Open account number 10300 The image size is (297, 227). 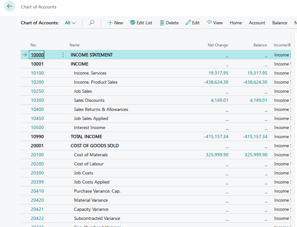(37, 100)
